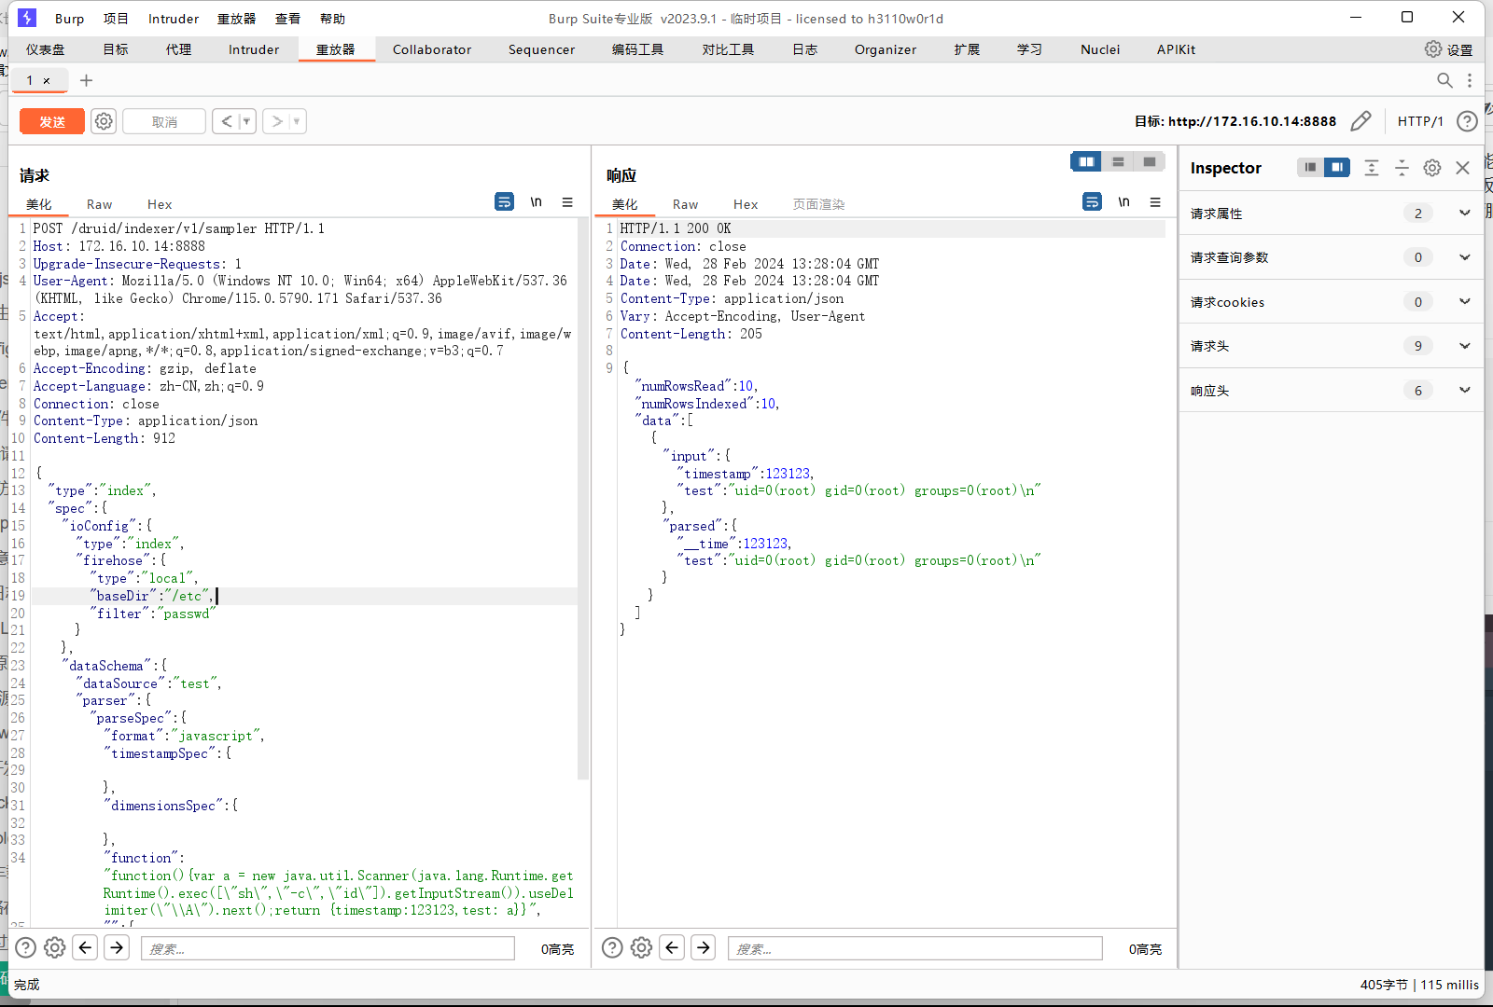The width and height of the screenshot is (1493, 1007).
Task: Click the 发送 send button
Action: [x=52, y=121]
